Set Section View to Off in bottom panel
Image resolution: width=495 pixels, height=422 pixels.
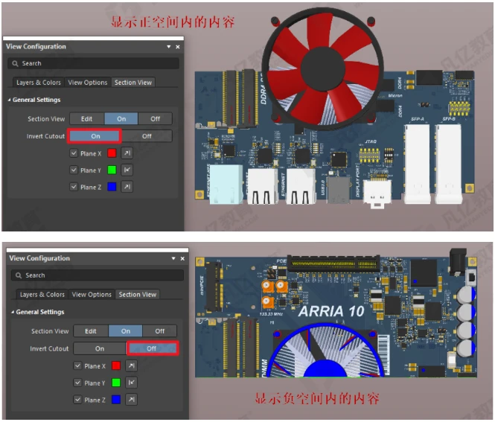coord(159,331)
